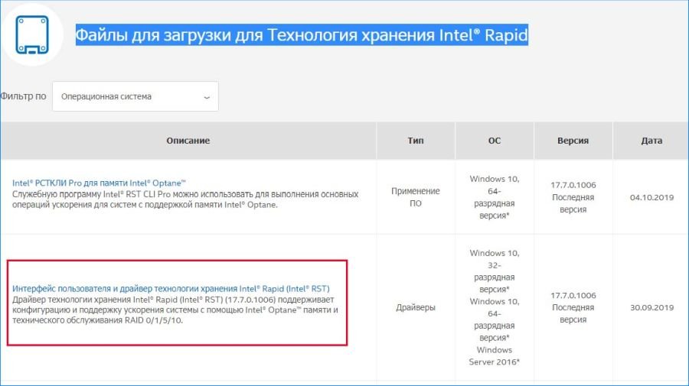Screen dimensions: 689x386
Task: Click the Описание column header
Action: [x=188, y=141]
